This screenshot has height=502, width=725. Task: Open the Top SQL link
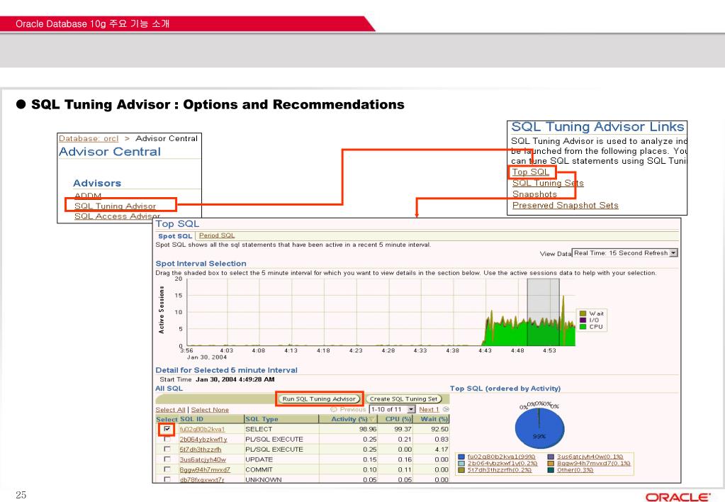pyautogui.click(x=530, y=172)
